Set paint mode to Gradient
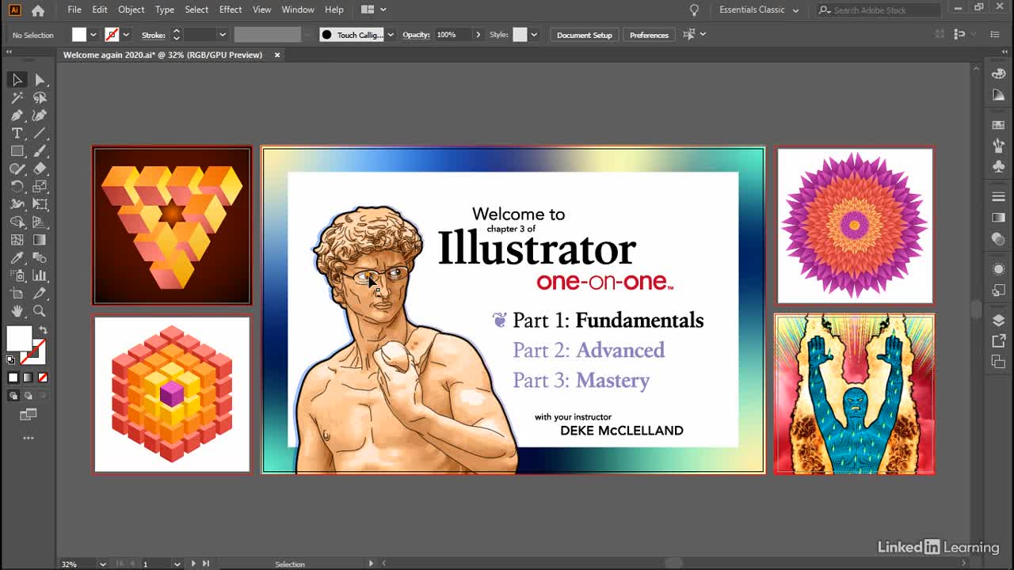Screen dimensions: 1014x570 pyautogui.click(x=28, y=378)
